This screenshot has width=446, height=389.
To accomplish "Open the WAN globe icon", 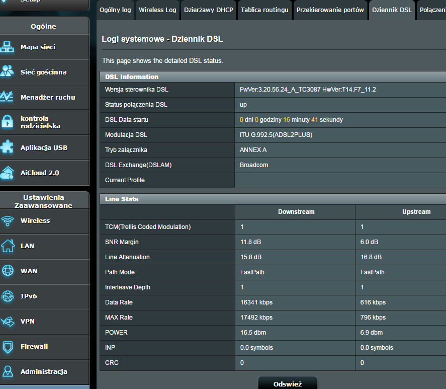I will coord(8,271).
